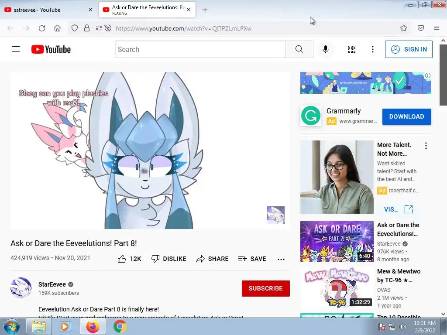Open Action Center flag icon
Image resolution: width=447 pixels, height=335 pixels.
pyautogui.click(x=382, y=327)
